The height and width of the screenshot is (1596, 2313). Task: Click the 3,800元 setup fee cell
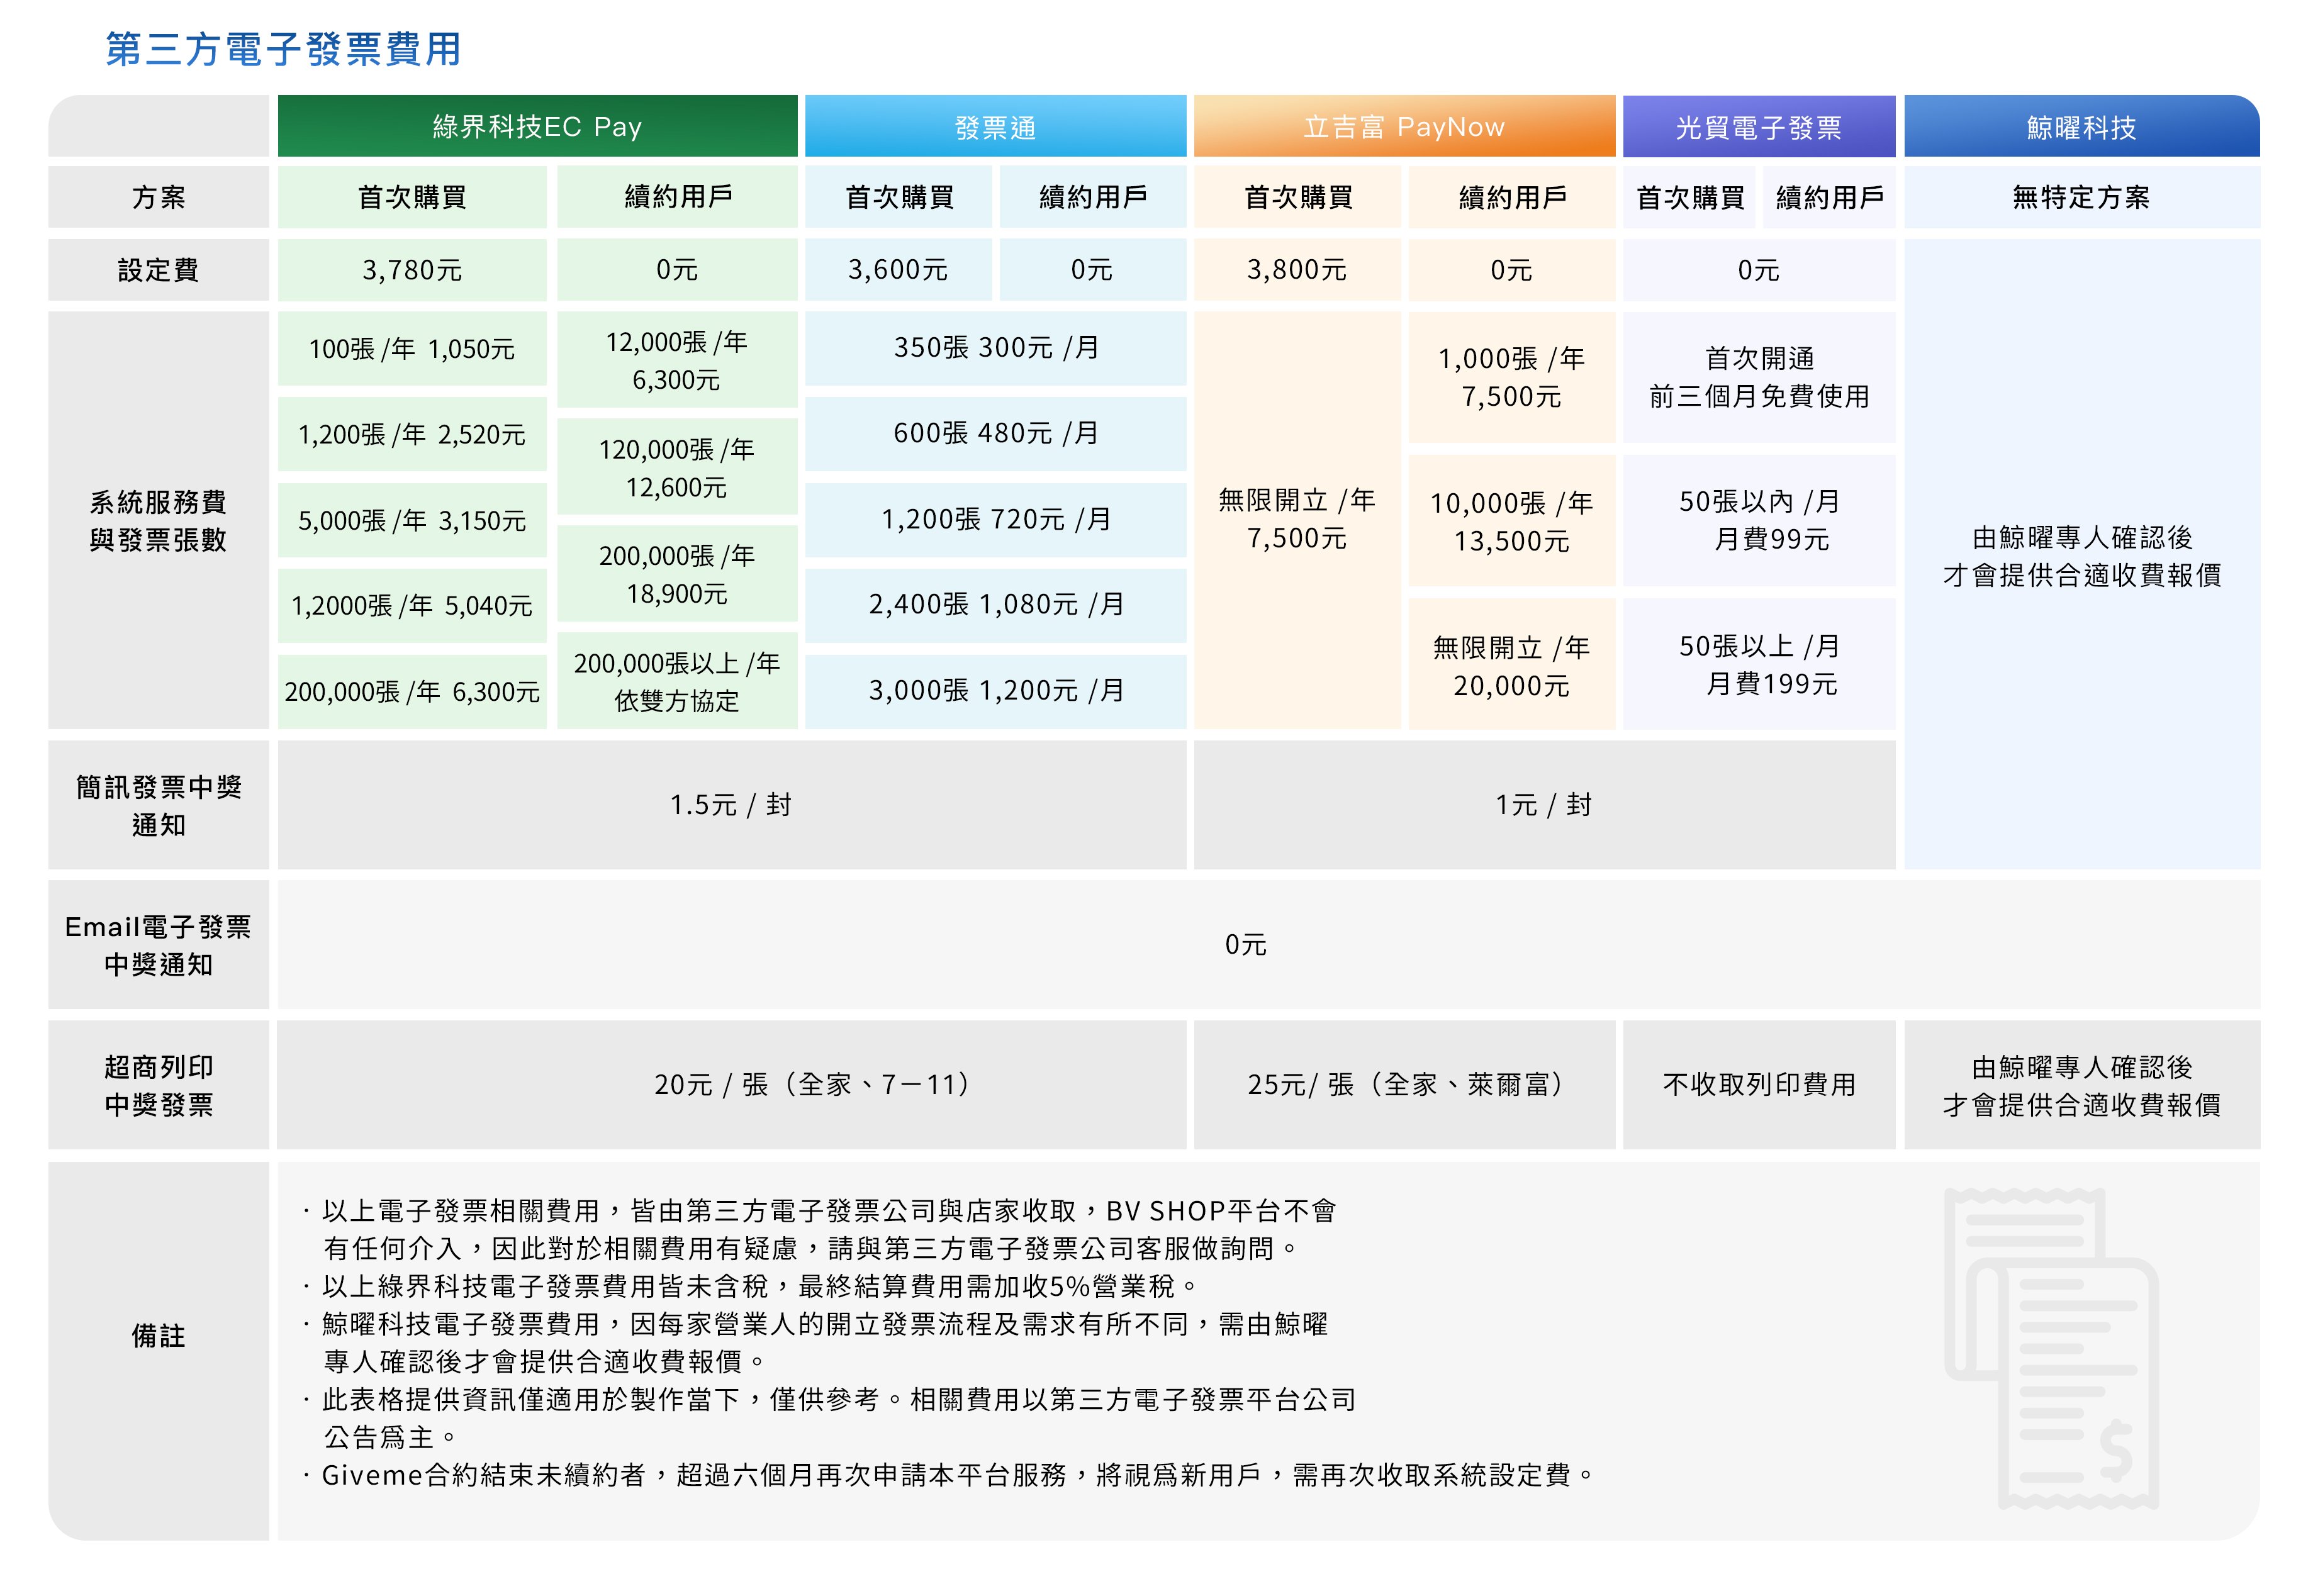tap(1297, 270)
